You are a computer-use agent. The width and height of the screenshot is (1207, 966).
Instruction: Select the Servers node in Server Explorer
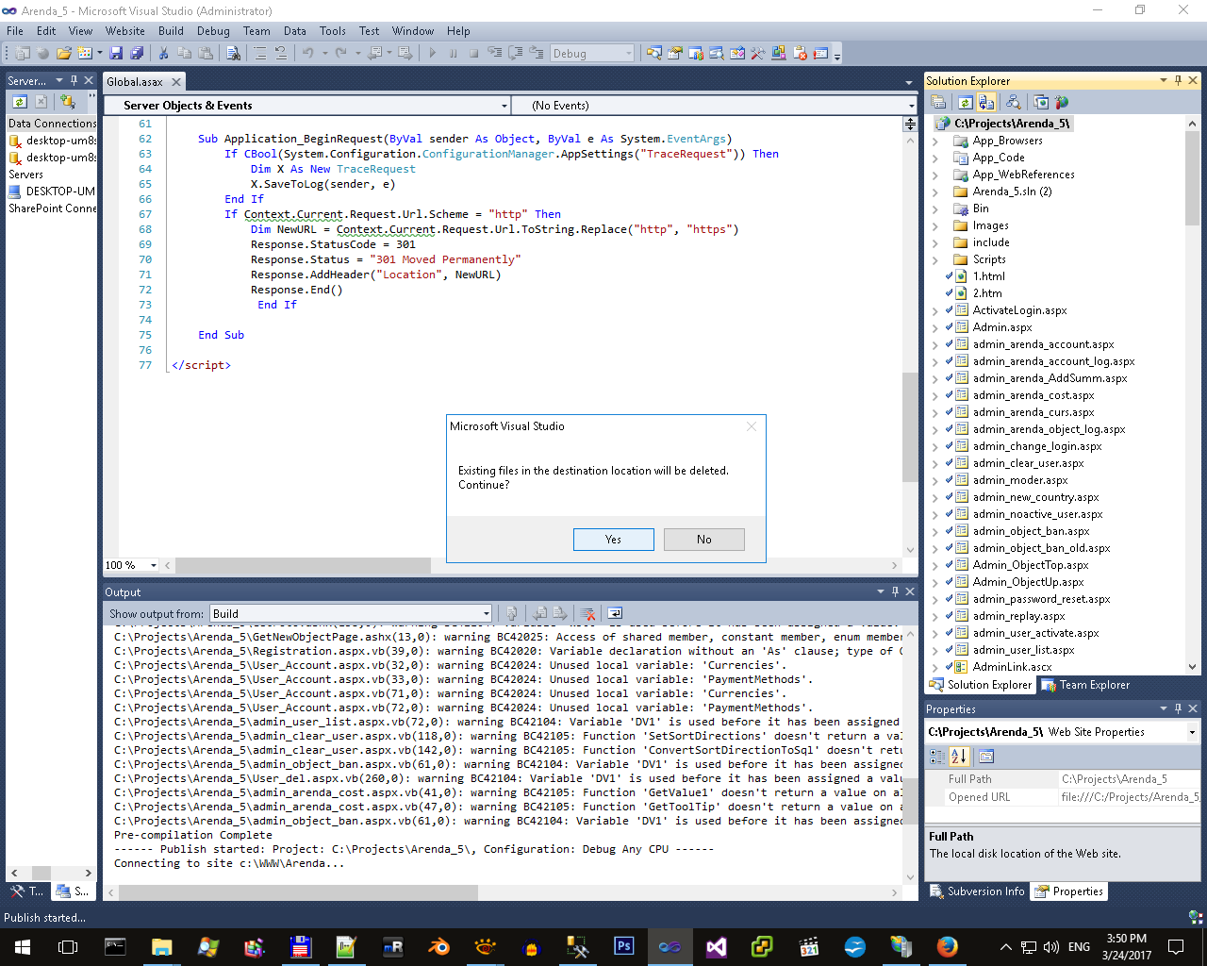tap(25, 175)
